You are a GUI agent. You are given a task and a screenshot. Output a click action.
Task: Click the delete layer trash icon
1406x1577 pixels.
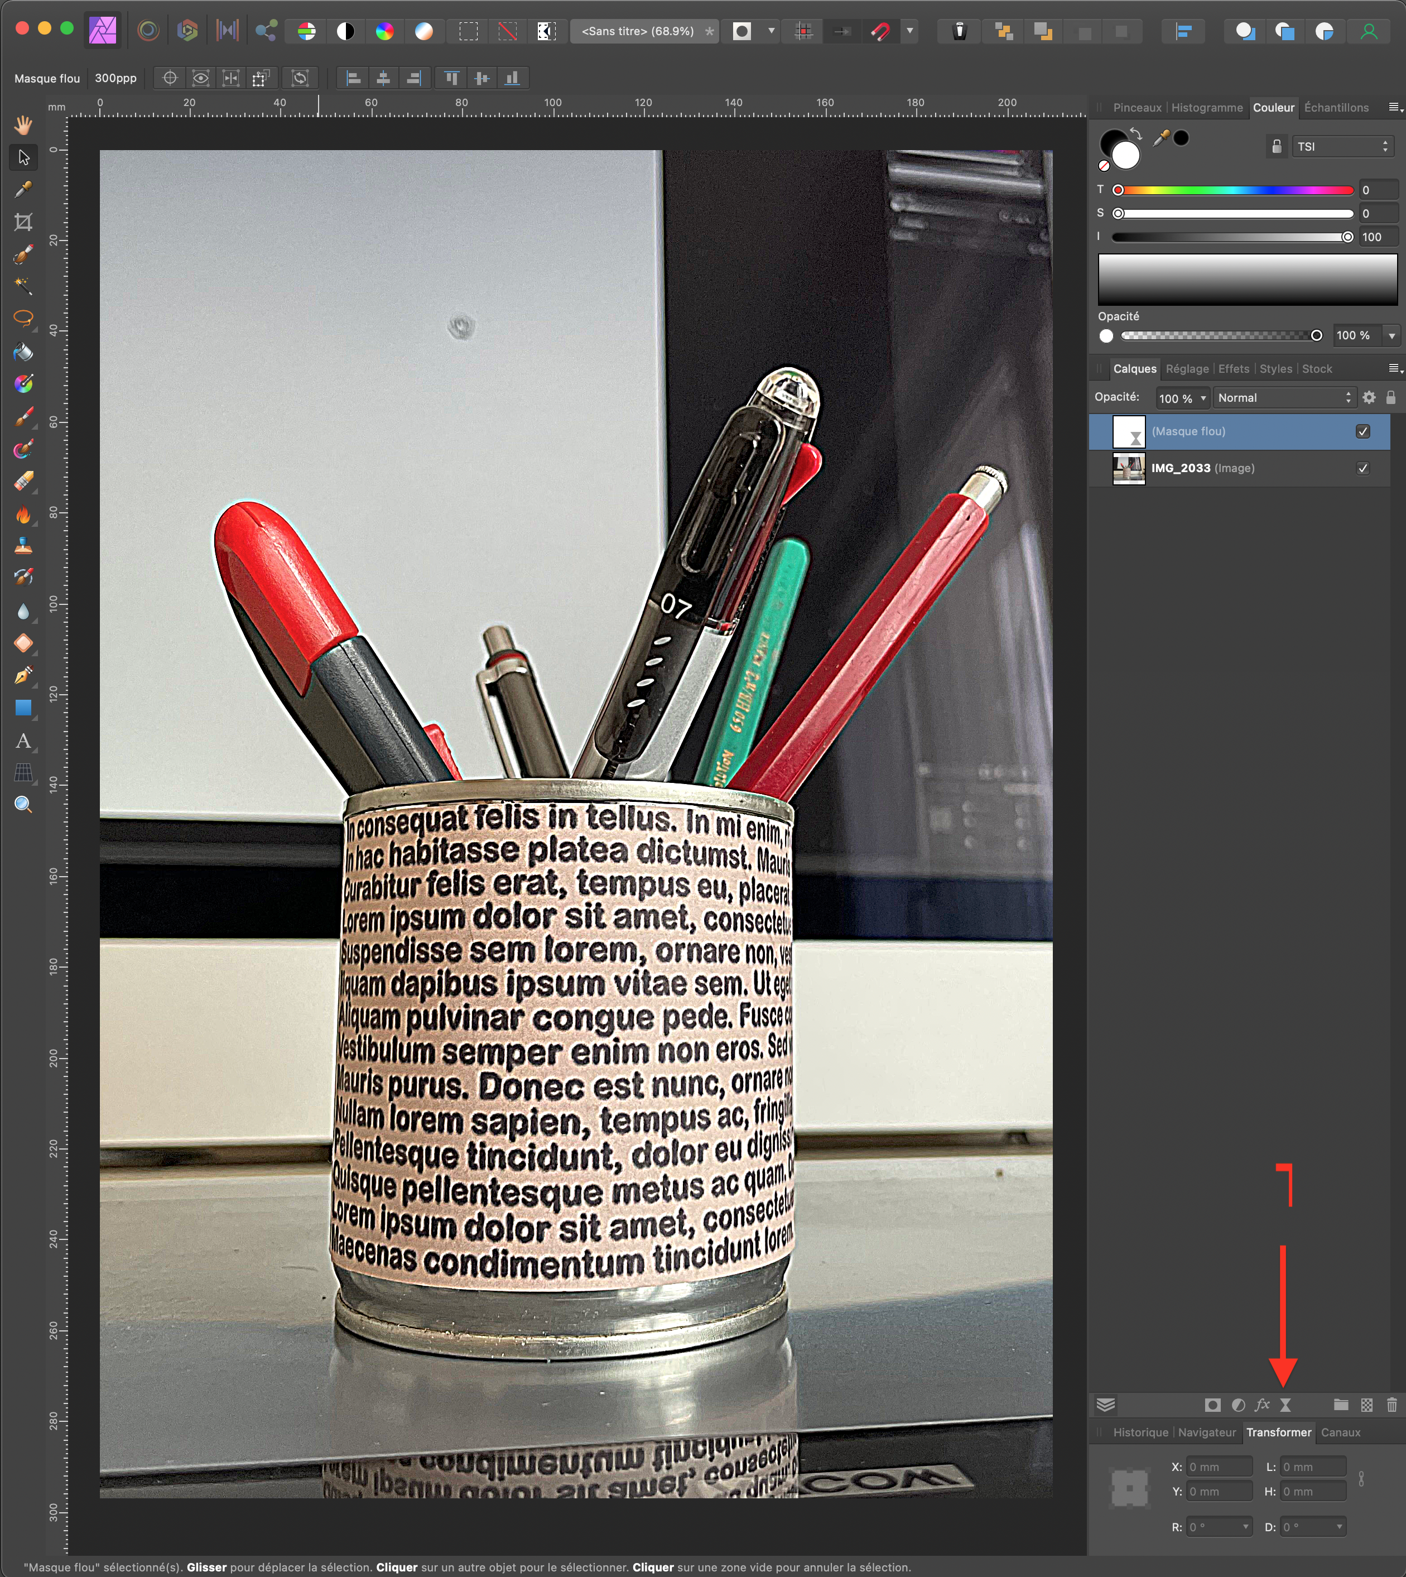(1391, 1406)
